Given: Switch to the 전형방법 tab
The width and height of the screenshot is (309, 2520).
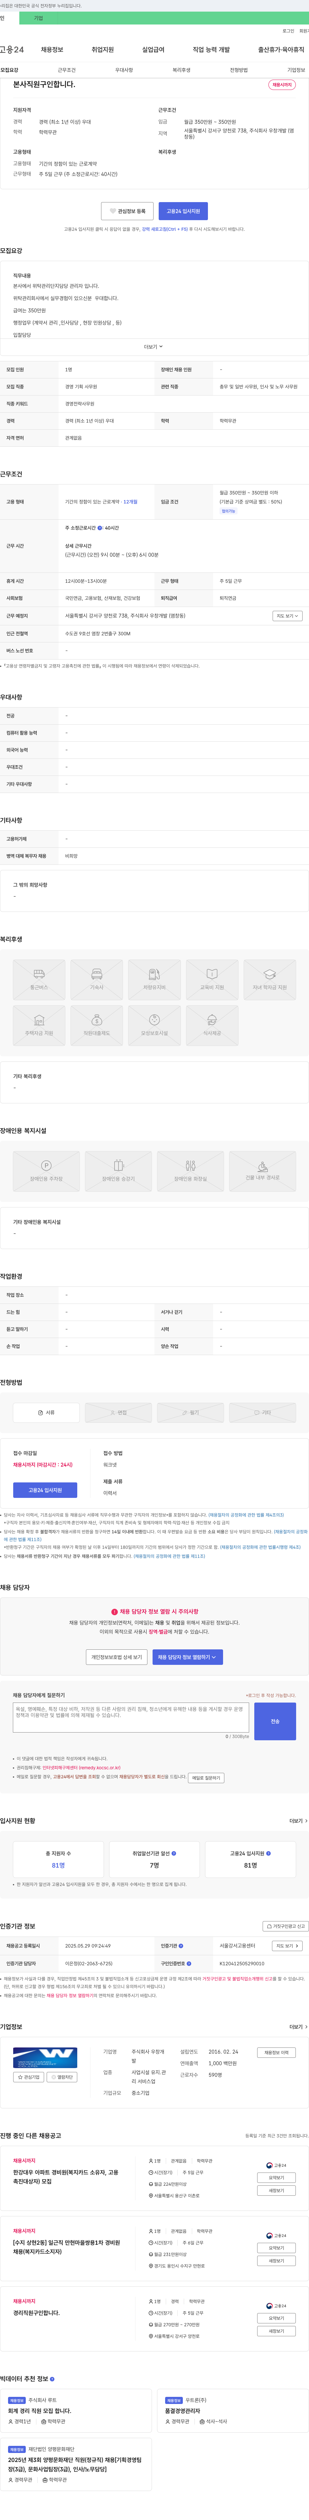Looking at the screenshot, I should [x=239, y=71].
